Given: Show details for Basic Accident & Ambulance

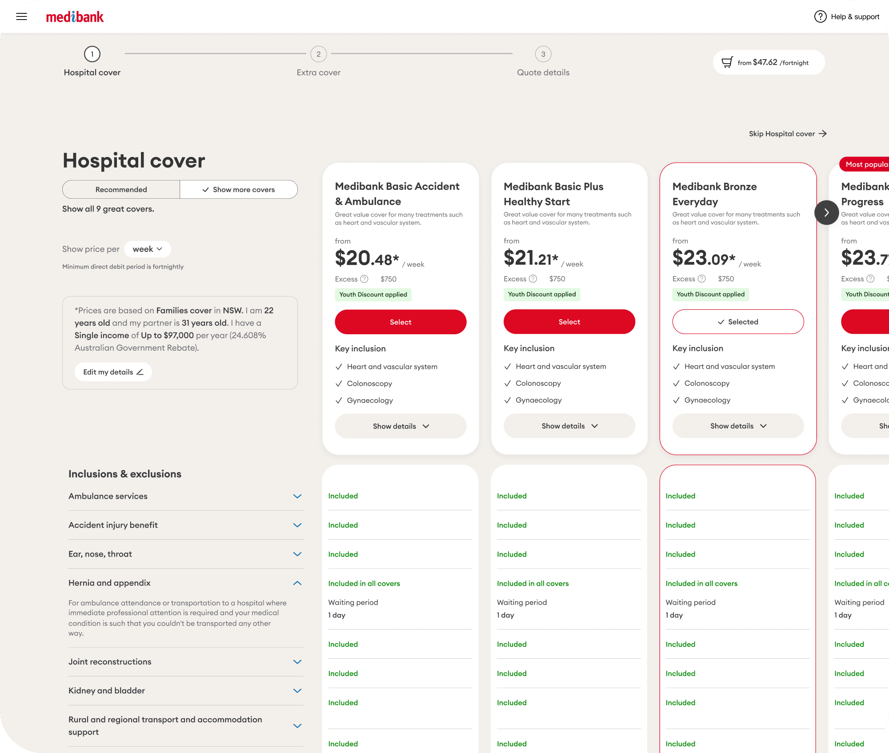Looking at the screenshot, I should point(400,426).
